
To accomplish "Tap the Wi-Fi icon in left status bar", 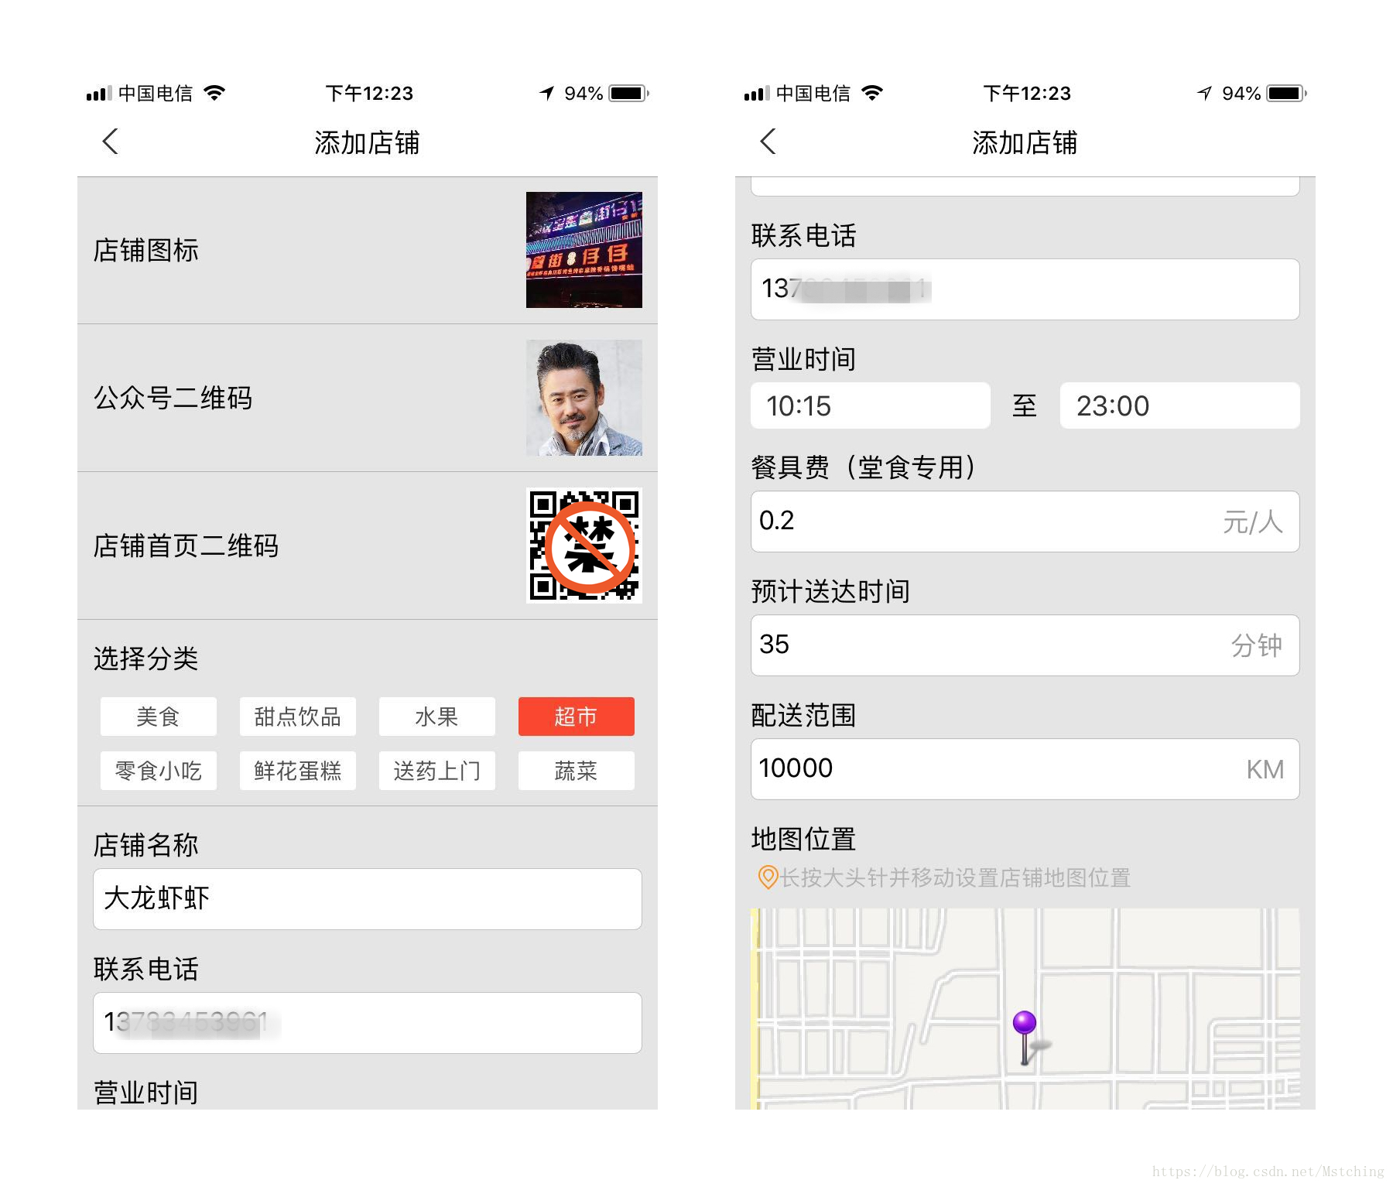I will click(214, 93).
